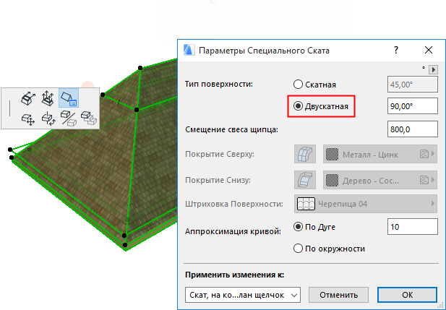
Task: Click the Отменить button
Action: [338, 295]
